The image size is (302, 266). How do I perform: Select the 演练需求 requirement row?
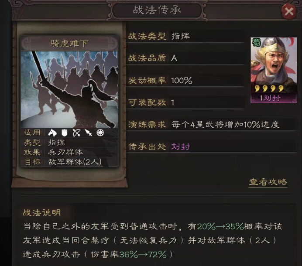coord(212,125)
